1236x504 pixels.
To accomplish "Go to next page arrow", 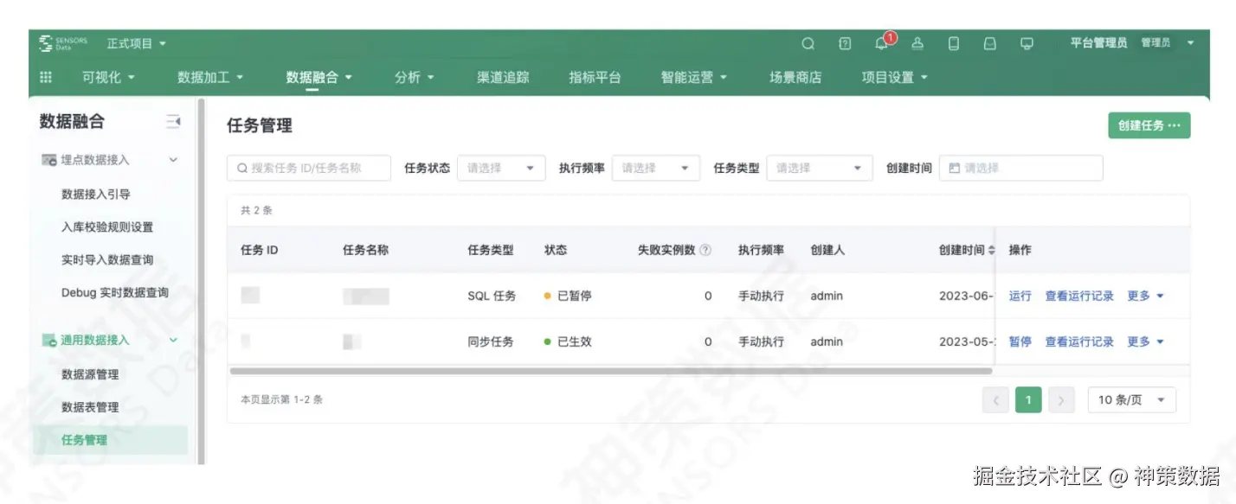I will [1061, 400].
